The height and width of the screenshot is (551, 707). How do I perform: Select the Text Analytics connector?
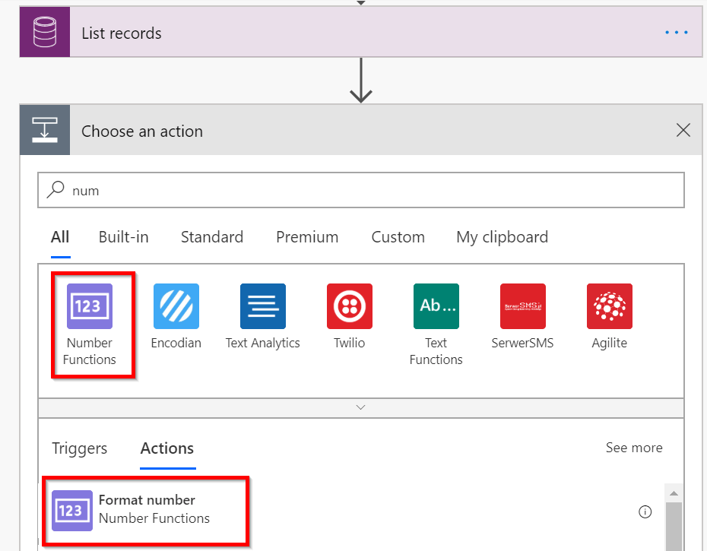click(x=262, y=306)
